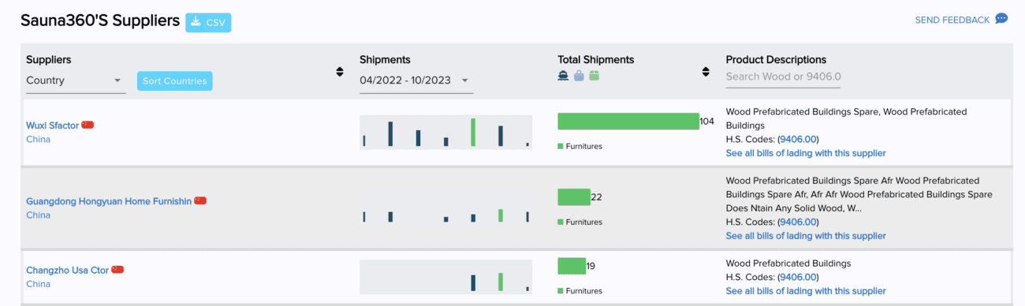This screenshot has width=1025, height=306.
Task: Toggle the ship transport mode icon
Action: [x=563, y=76]
